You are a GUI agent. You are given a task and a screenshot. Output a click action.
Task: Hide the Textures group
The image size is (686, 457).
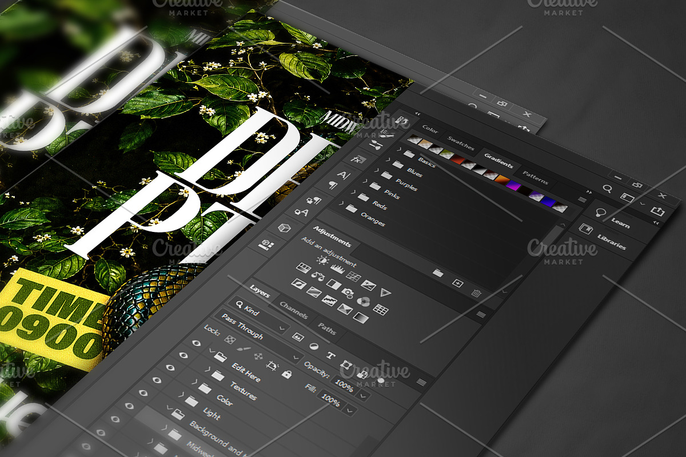pyautogui.click(x=183, y=355)
